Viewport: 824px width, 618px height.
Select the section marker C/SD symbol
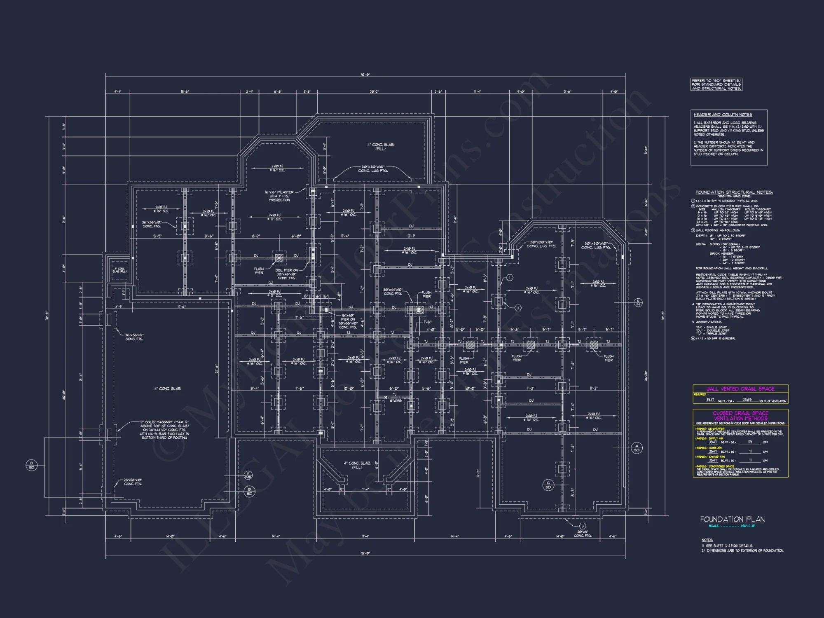coord(548,485)
